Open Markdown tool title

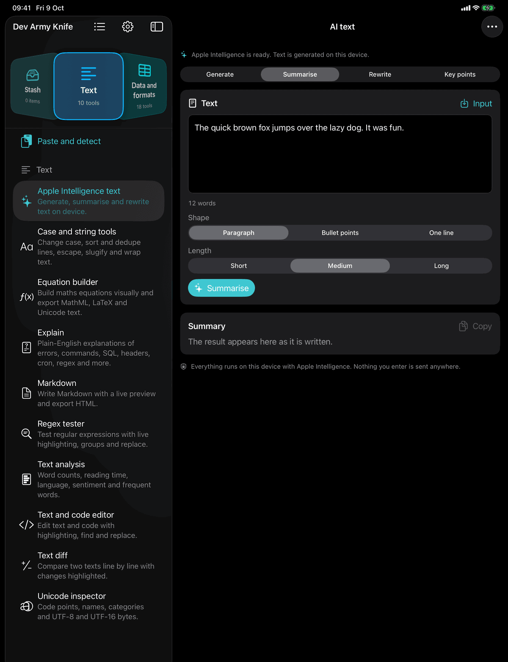(x=57, y=383)
